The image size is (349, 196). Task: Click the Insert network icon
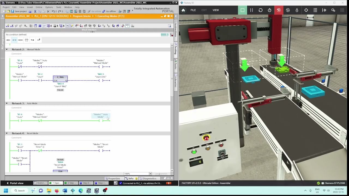coord(8,26)
